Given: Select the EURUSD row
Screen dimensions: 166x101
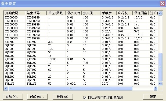Looking at the screenshot, I should click(x=81, y=84).
